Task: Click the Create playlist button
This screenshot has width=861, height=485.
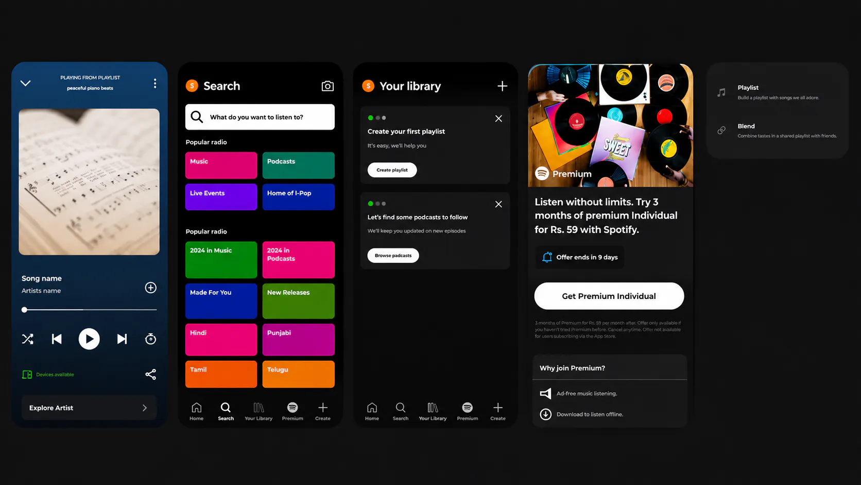Action: coord(392,170)
